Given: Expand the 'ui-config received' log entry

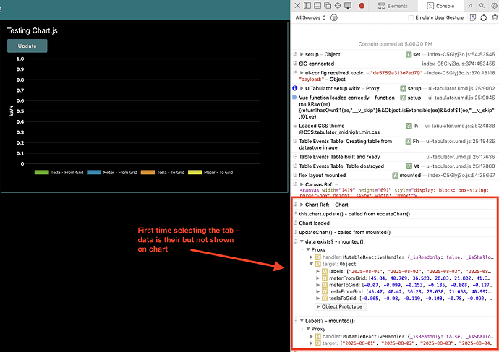Looking at the screenshot, I should tap(302, 73).
